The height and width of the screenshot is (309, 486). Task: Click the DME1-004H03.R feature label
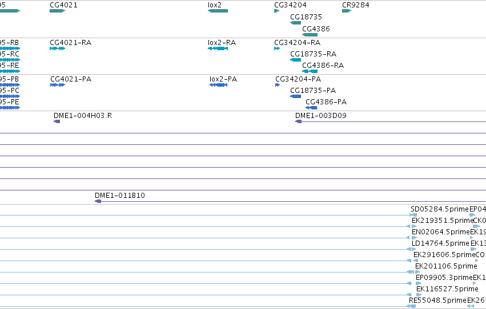point(83,116)
